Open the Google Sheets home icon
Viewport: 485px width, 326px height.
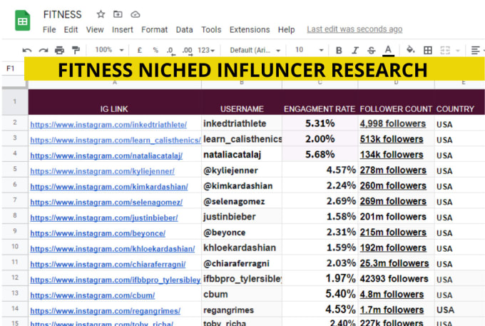23,21
